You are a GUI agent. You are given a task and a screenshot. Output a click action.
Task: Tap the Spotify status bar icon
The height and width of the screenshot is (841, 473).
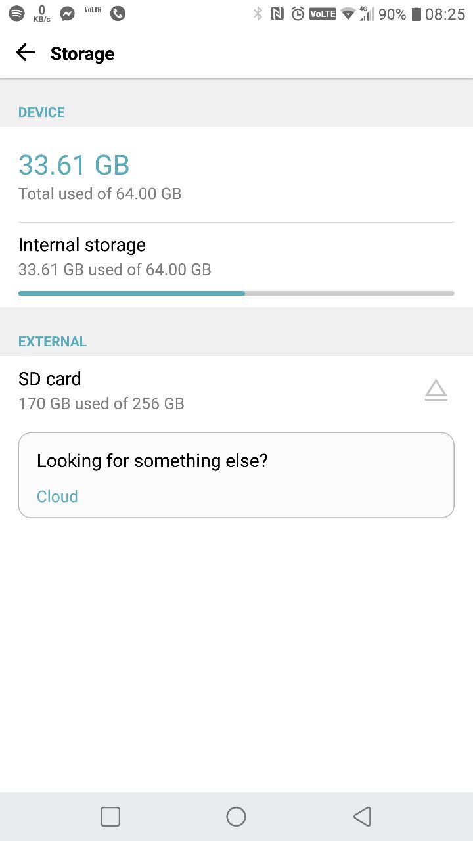coord(16,13)
